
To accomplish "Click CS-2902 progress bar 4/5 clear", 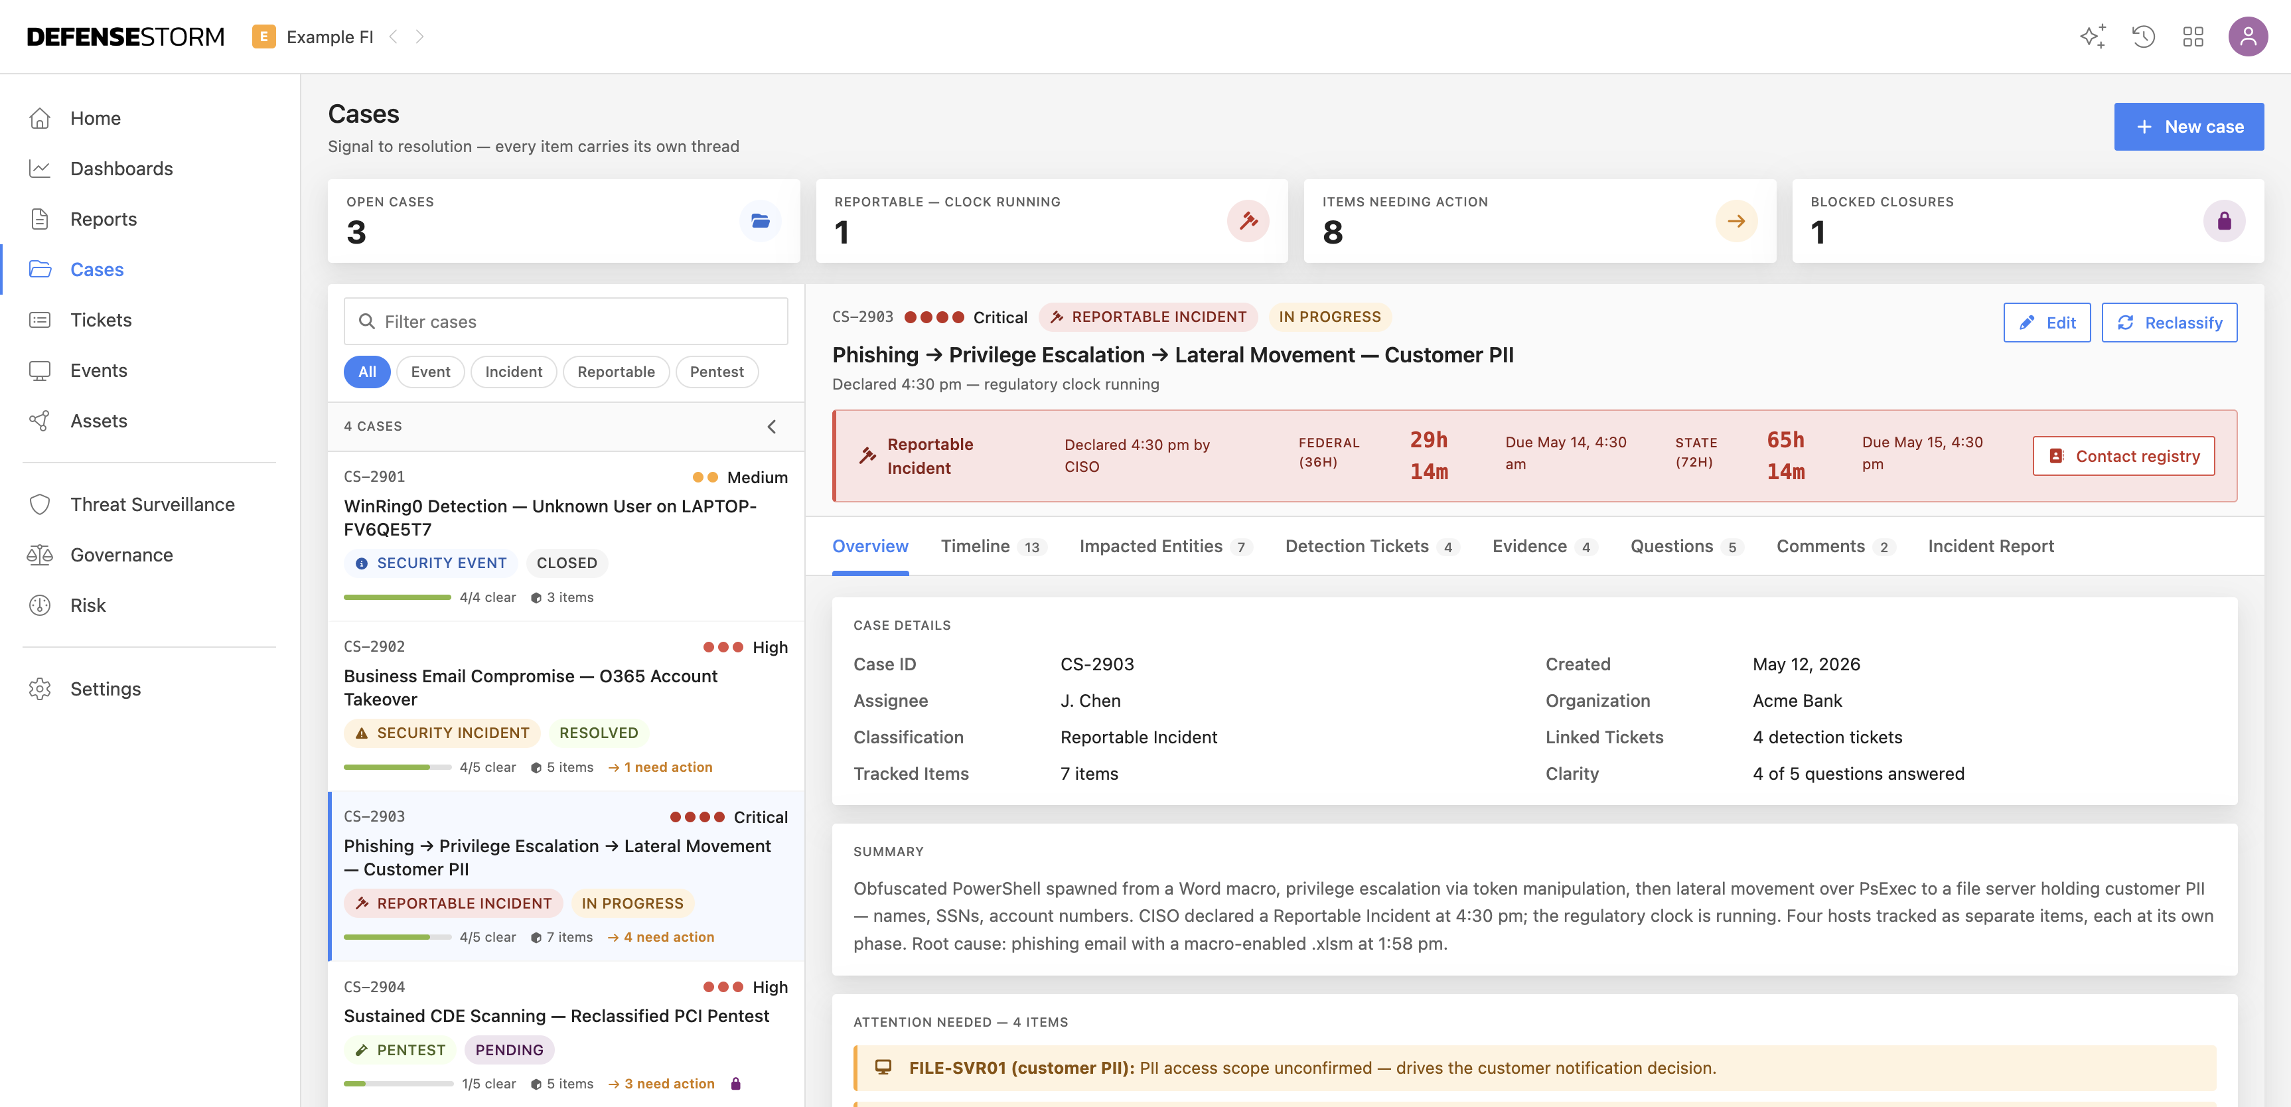I will pos(398,767).
